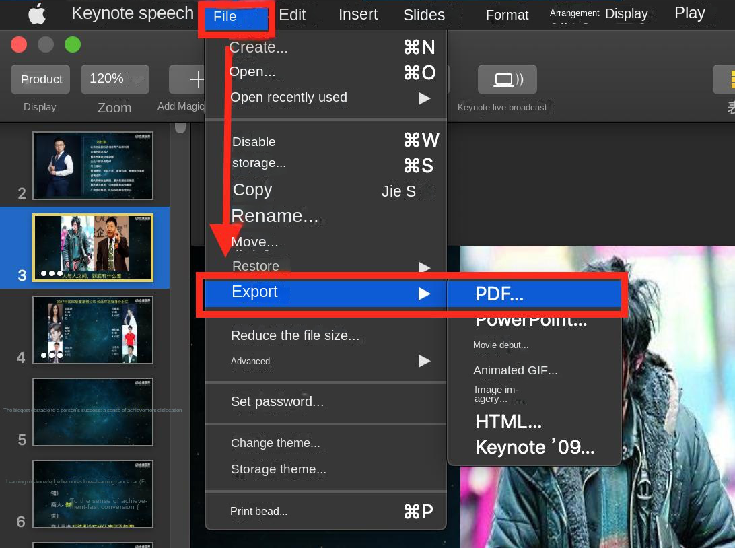Viewport: 735px width, 548px height.
Task: Open the Product dropdown
Action: (40, 79)
